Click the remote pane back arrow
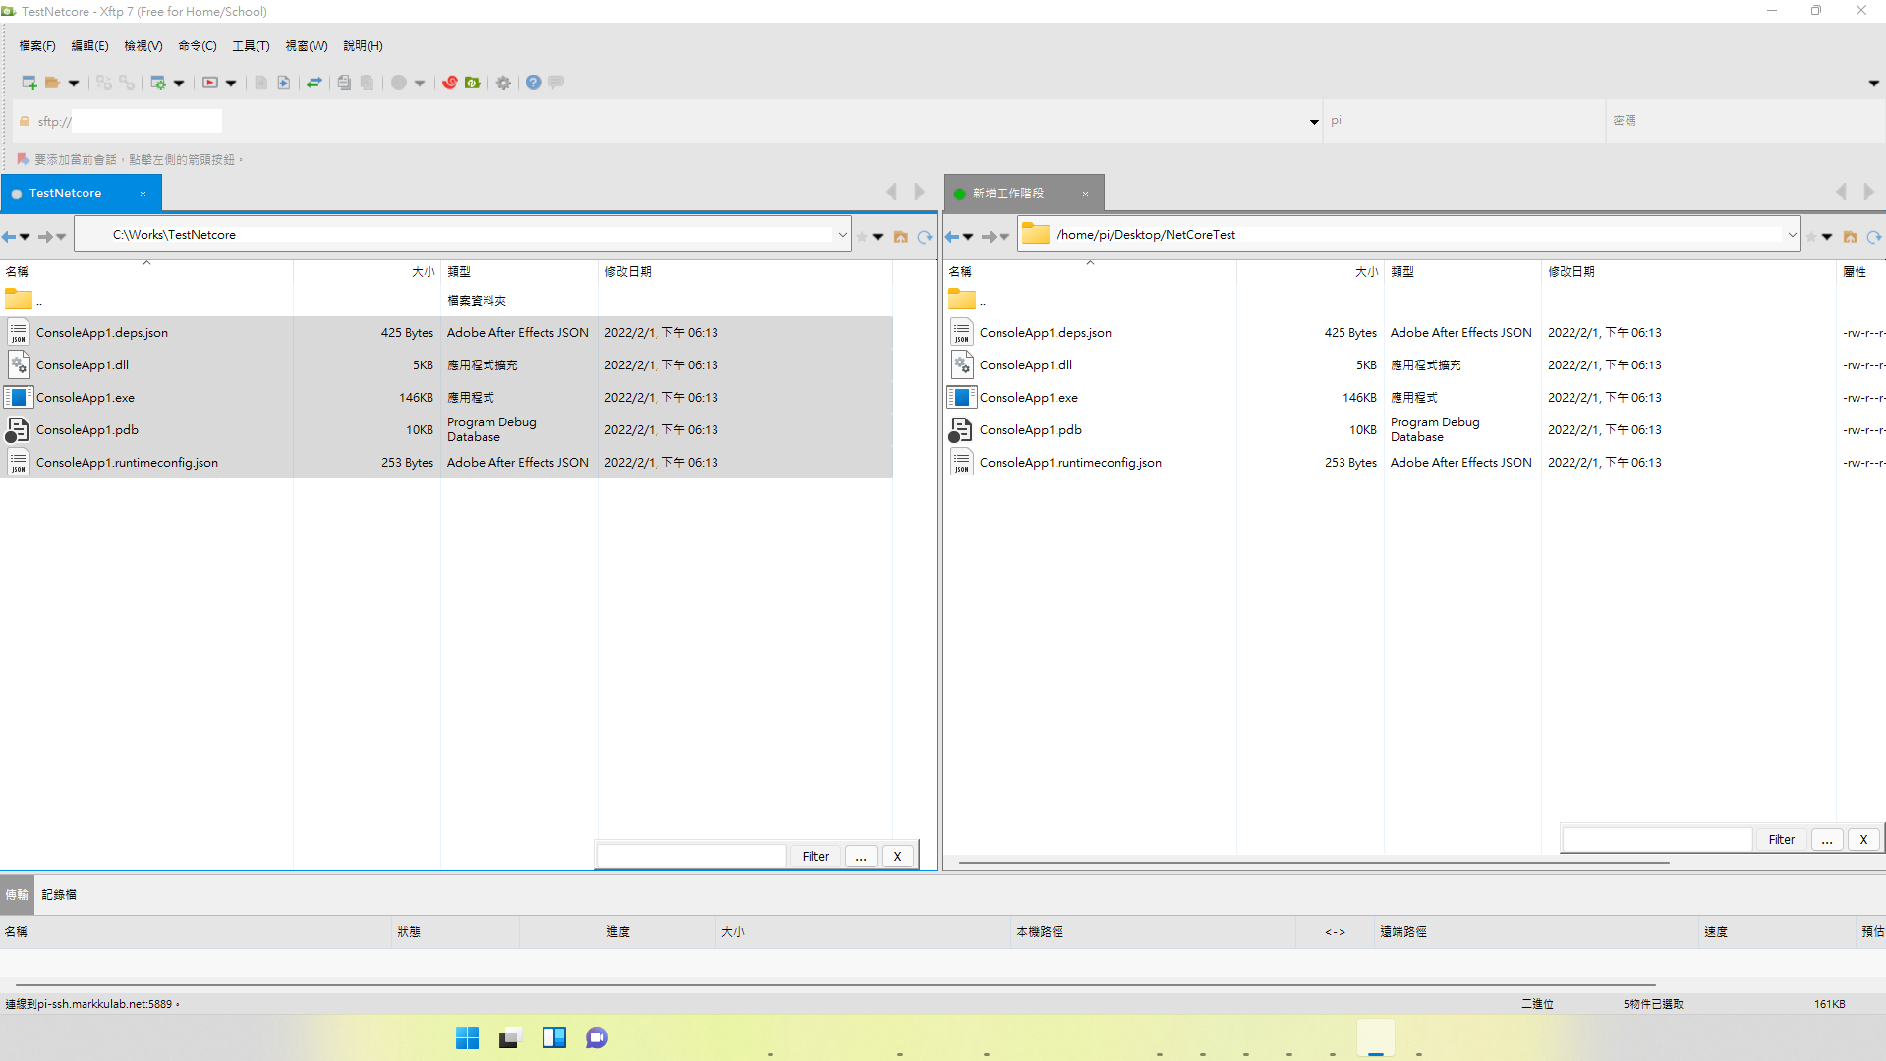The width and height of the screenshot is (1886, 1061). click(x=951, y=236)
